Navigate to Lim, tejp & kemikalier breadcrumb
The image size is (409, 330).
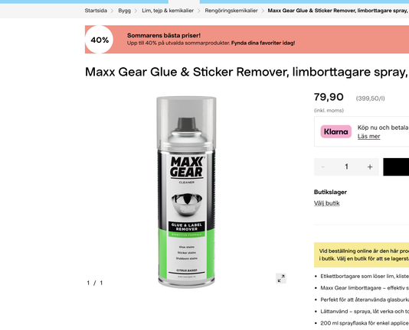pyautogui.click(x=168, y=11)
